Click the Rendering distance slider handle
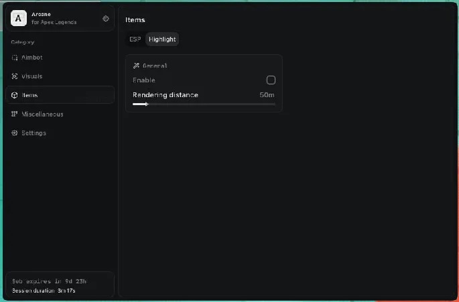The height and width of the screenshot is (302, 459). pyautogui.click(x=147, y=104)
